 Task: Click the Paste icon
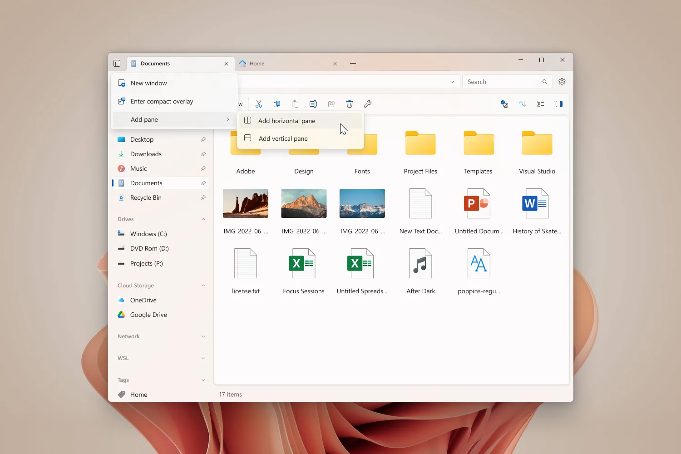pos(295,104)
